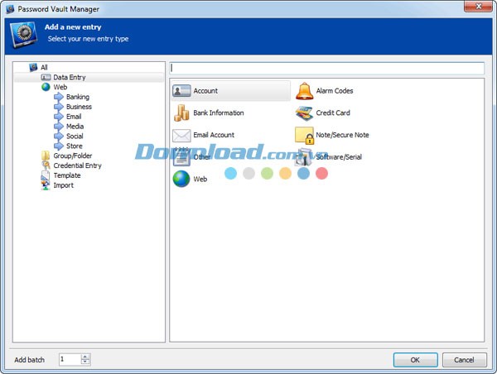The width and height of the screenshot is (497, 374).
Task: Click the Credit Card label text
Action: pyautogui.click(x=333, y=113)
